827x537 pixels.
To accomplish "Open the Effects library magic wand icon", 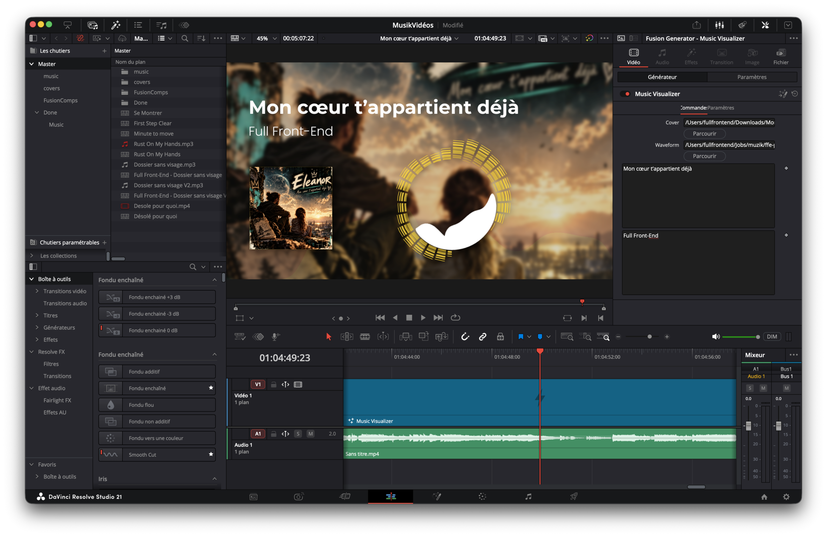I will [115, 25].
